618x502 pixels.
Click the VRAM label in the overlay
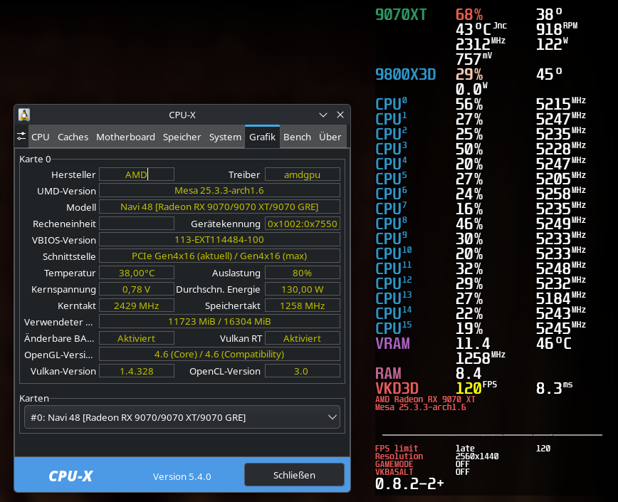tap(392, 343)
